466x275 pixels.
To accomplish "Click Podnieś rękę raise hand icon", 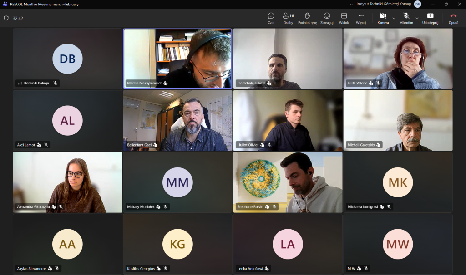I will coord(307,18).
